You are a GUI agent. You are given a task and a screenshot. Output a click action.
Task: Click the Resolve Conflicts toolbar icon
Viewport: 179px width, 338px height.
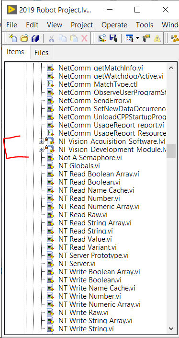pos(146,39)
